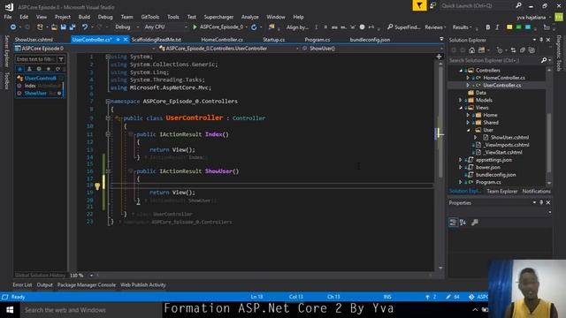Click the cyan highlight color swatch
Image resolution: width=566 pixels, height=318 pixels.
coord(528,27)
